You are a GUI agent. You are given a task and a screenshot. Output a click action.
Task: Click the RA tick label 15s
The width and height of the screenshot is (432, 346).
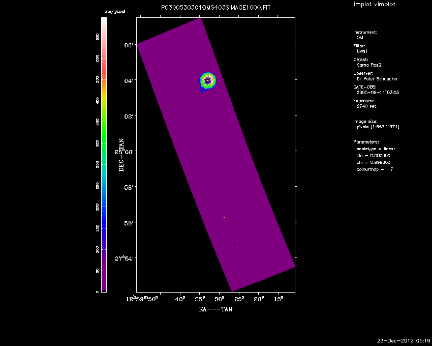tap(279, 299)
